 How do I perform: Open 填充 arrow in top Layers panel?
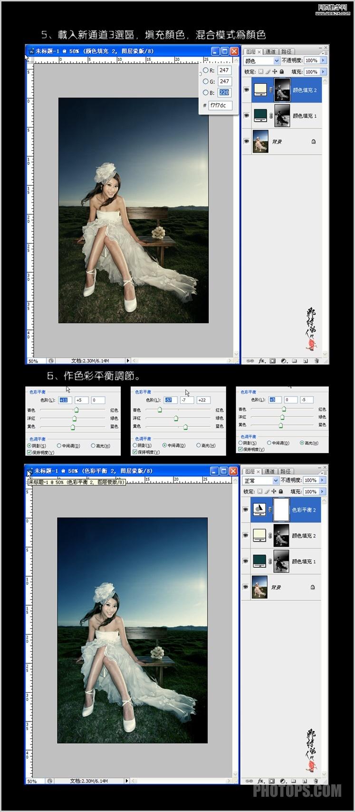coord(323,72)
